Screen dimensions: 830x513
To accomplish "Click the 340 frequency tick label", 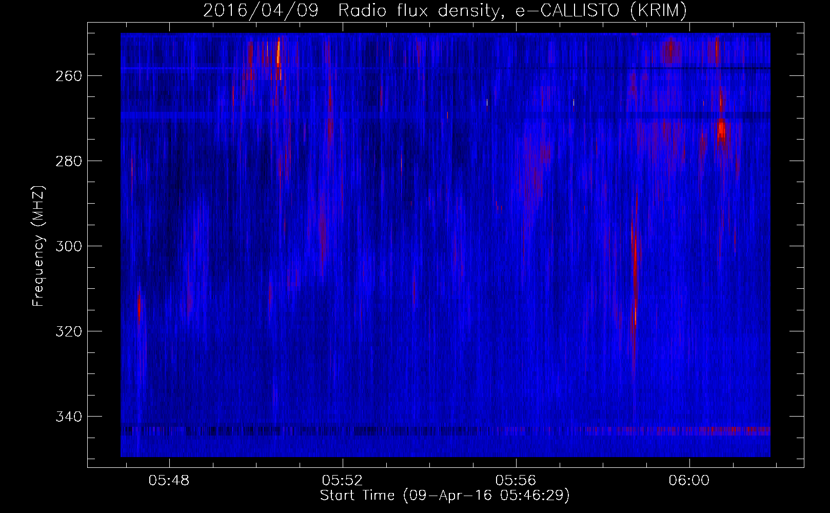I will coord(68,417).
